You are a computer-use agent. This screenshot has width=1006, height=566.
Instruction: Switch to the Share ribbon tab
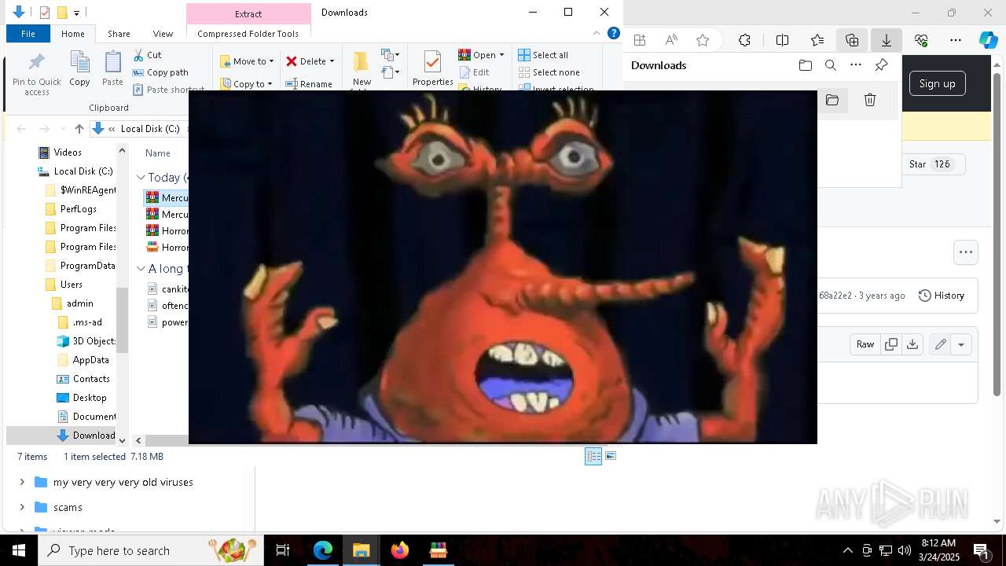pyautogui.click(x=119, y=34)
